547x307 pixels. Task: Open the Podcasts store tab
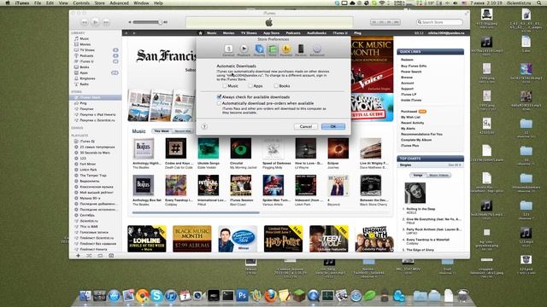point(293,33)
